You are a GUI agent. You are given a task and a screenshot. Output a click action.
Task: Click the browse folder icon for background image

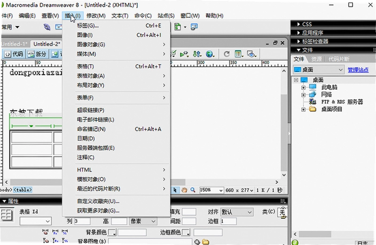coord(205,242)
